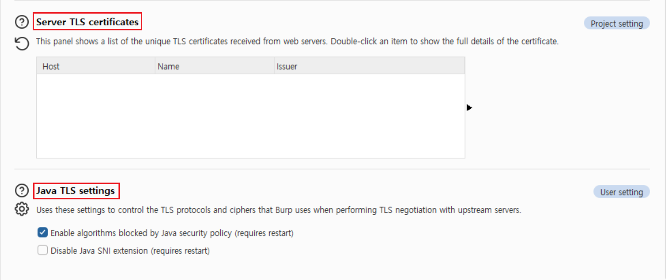Sort certificates by Name column header

214,66
